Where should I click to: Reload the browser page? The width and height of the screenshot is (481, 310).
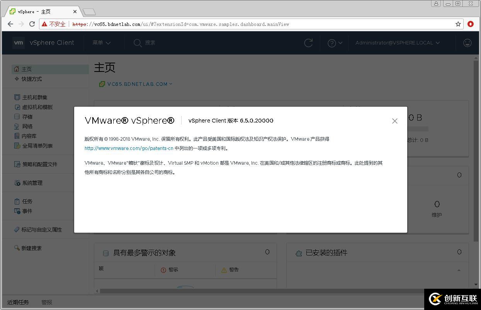coord(32,24)
